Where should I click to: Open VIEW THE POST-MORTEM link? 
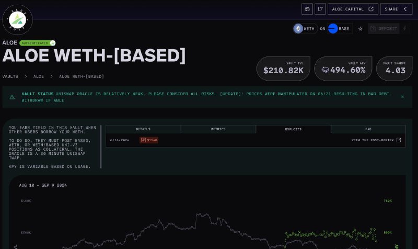376,140
